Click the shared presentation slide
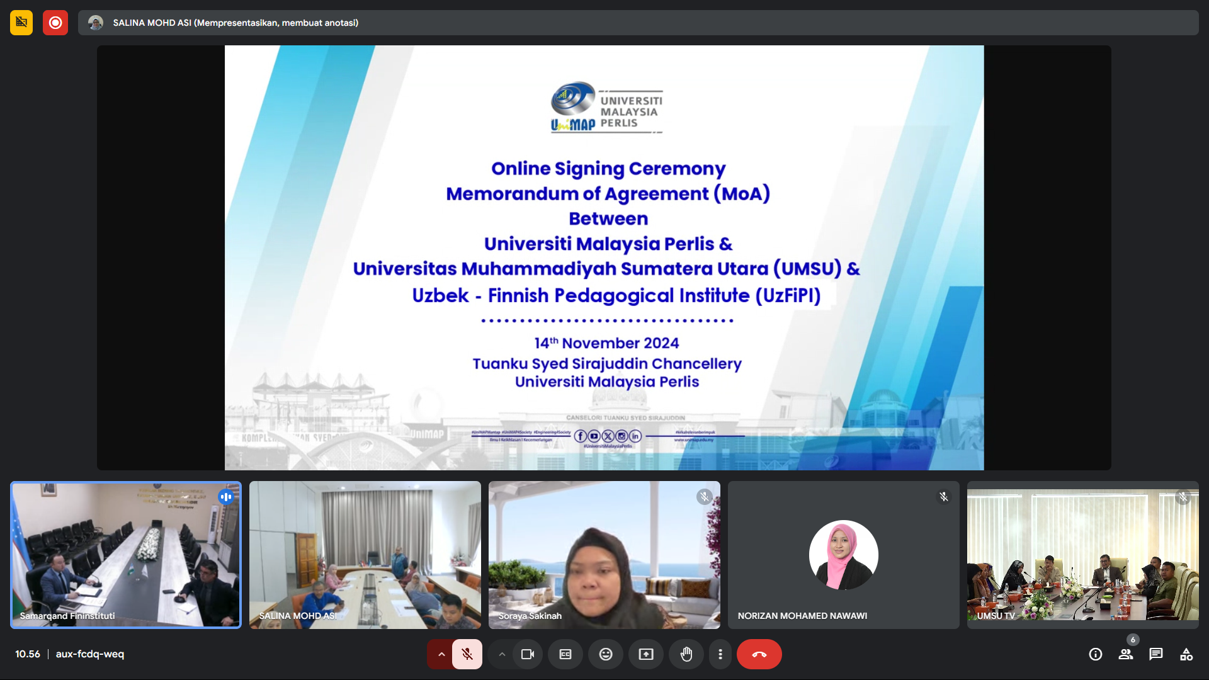 [x=604, y=258]
